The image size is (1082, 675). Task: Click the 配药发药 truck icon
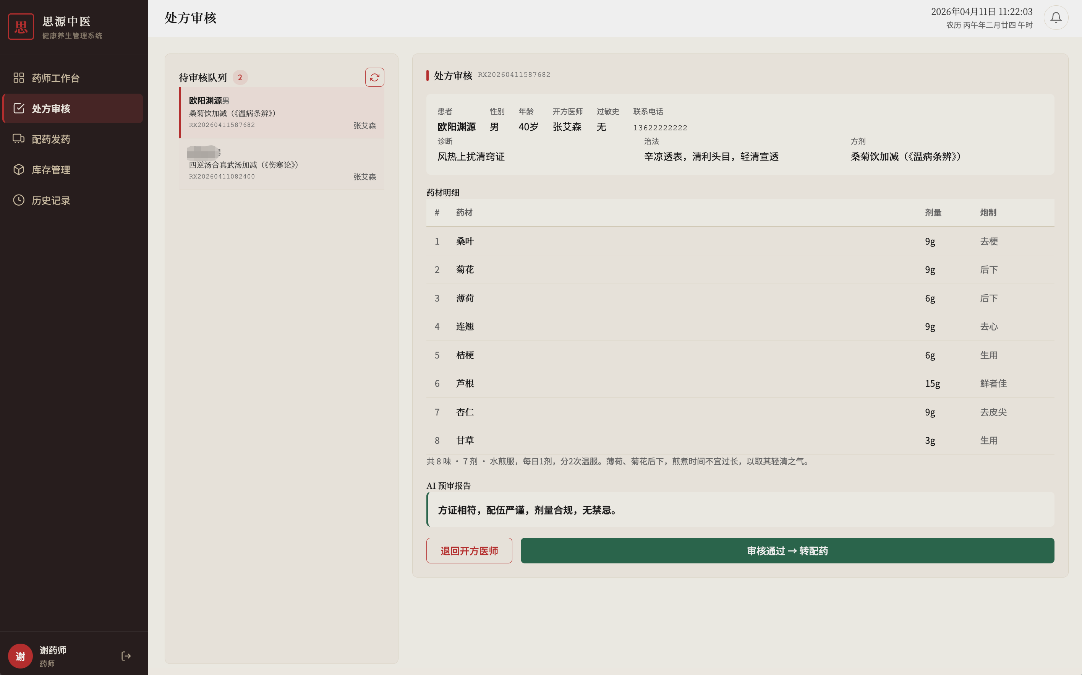point(19,139)
